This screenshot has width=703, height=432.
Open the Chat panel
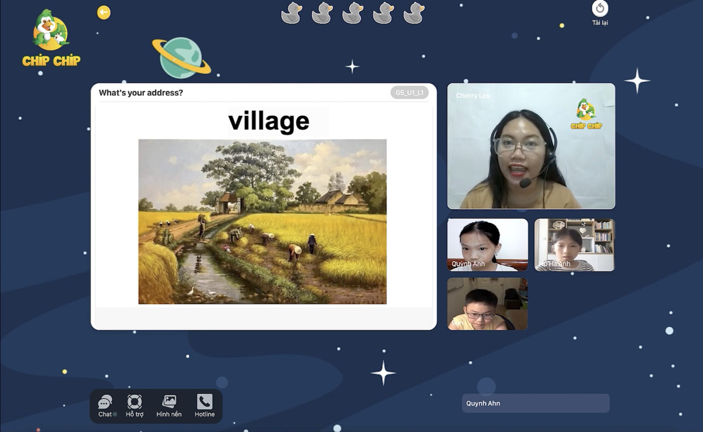tap(105, 406)
